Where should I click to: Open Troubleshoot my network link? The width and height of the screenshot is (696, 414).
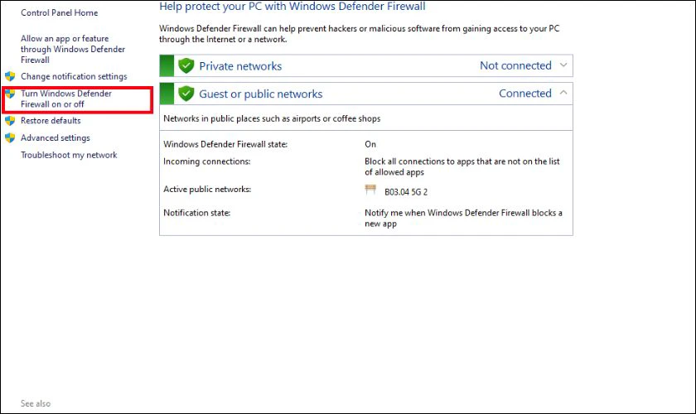pos(69,155)
